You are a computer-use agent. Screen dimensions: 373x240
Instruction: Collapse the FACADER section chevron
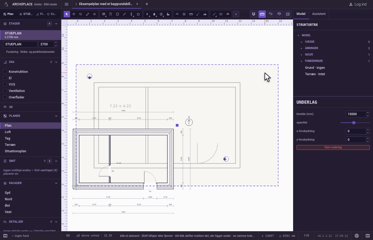click(x=56, y=183)
